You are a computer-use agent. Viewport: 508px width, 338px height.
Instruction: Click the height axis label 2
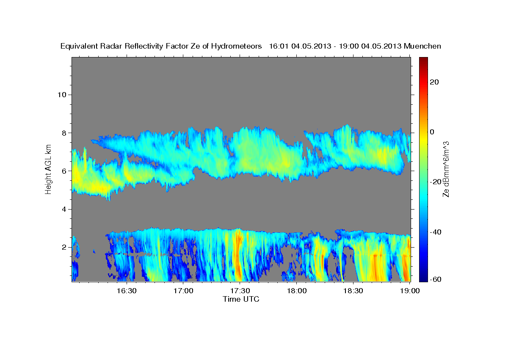pos(63,248)
